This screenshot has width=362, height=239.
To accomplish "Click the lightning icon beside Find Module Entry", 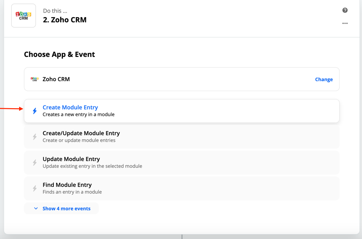I will point(35,188).
